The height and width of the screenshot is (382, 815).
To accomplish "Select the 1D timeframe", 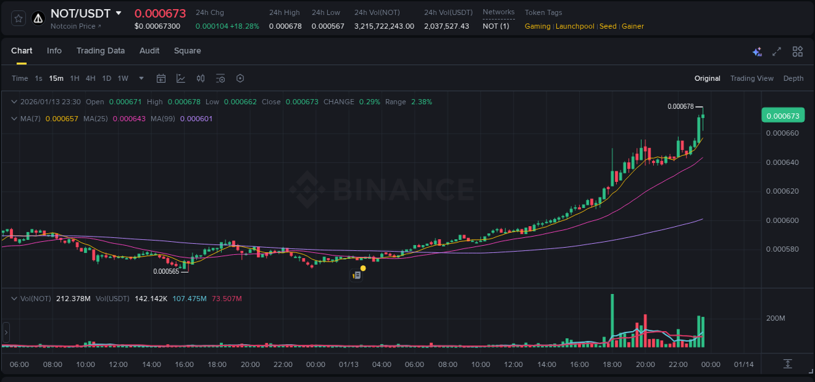I will click(x=106, y=78).
